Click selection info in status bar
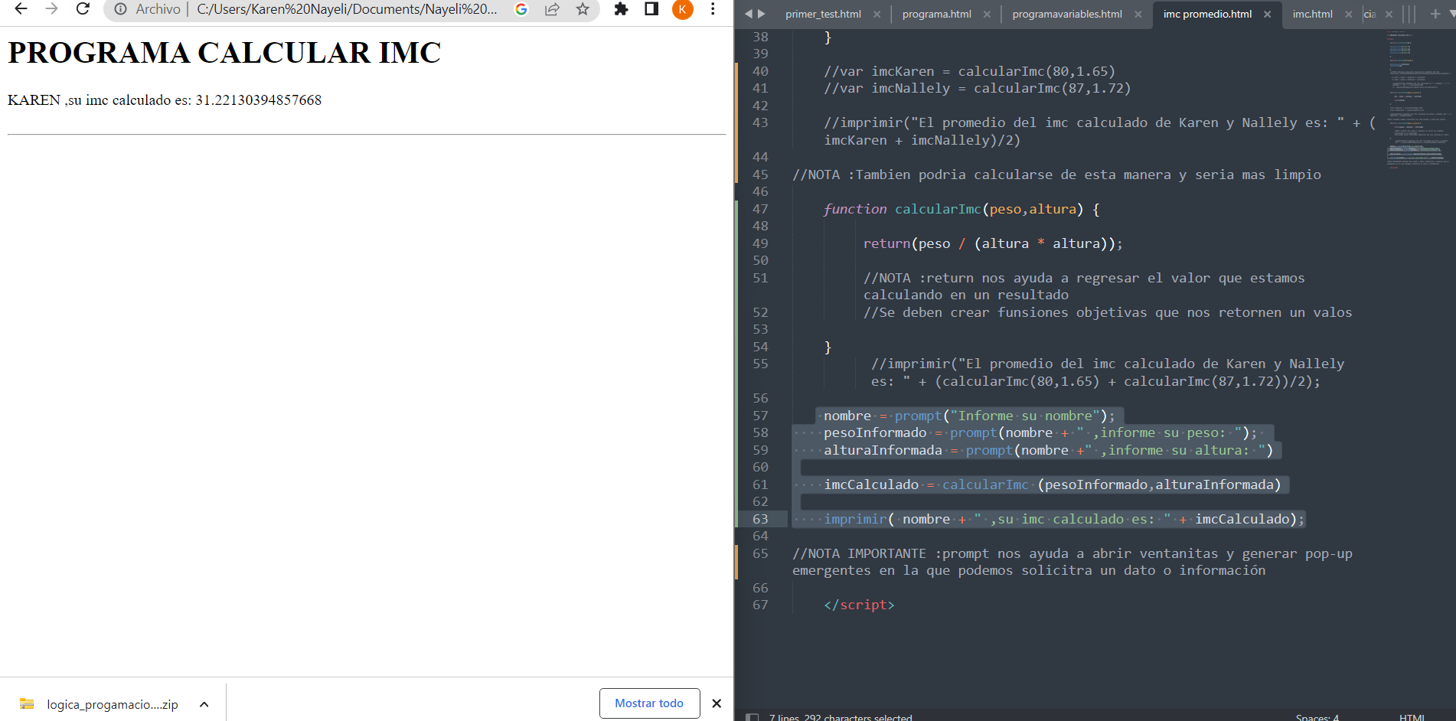Viewport: 1456px width, 721px height. [841, 717]
